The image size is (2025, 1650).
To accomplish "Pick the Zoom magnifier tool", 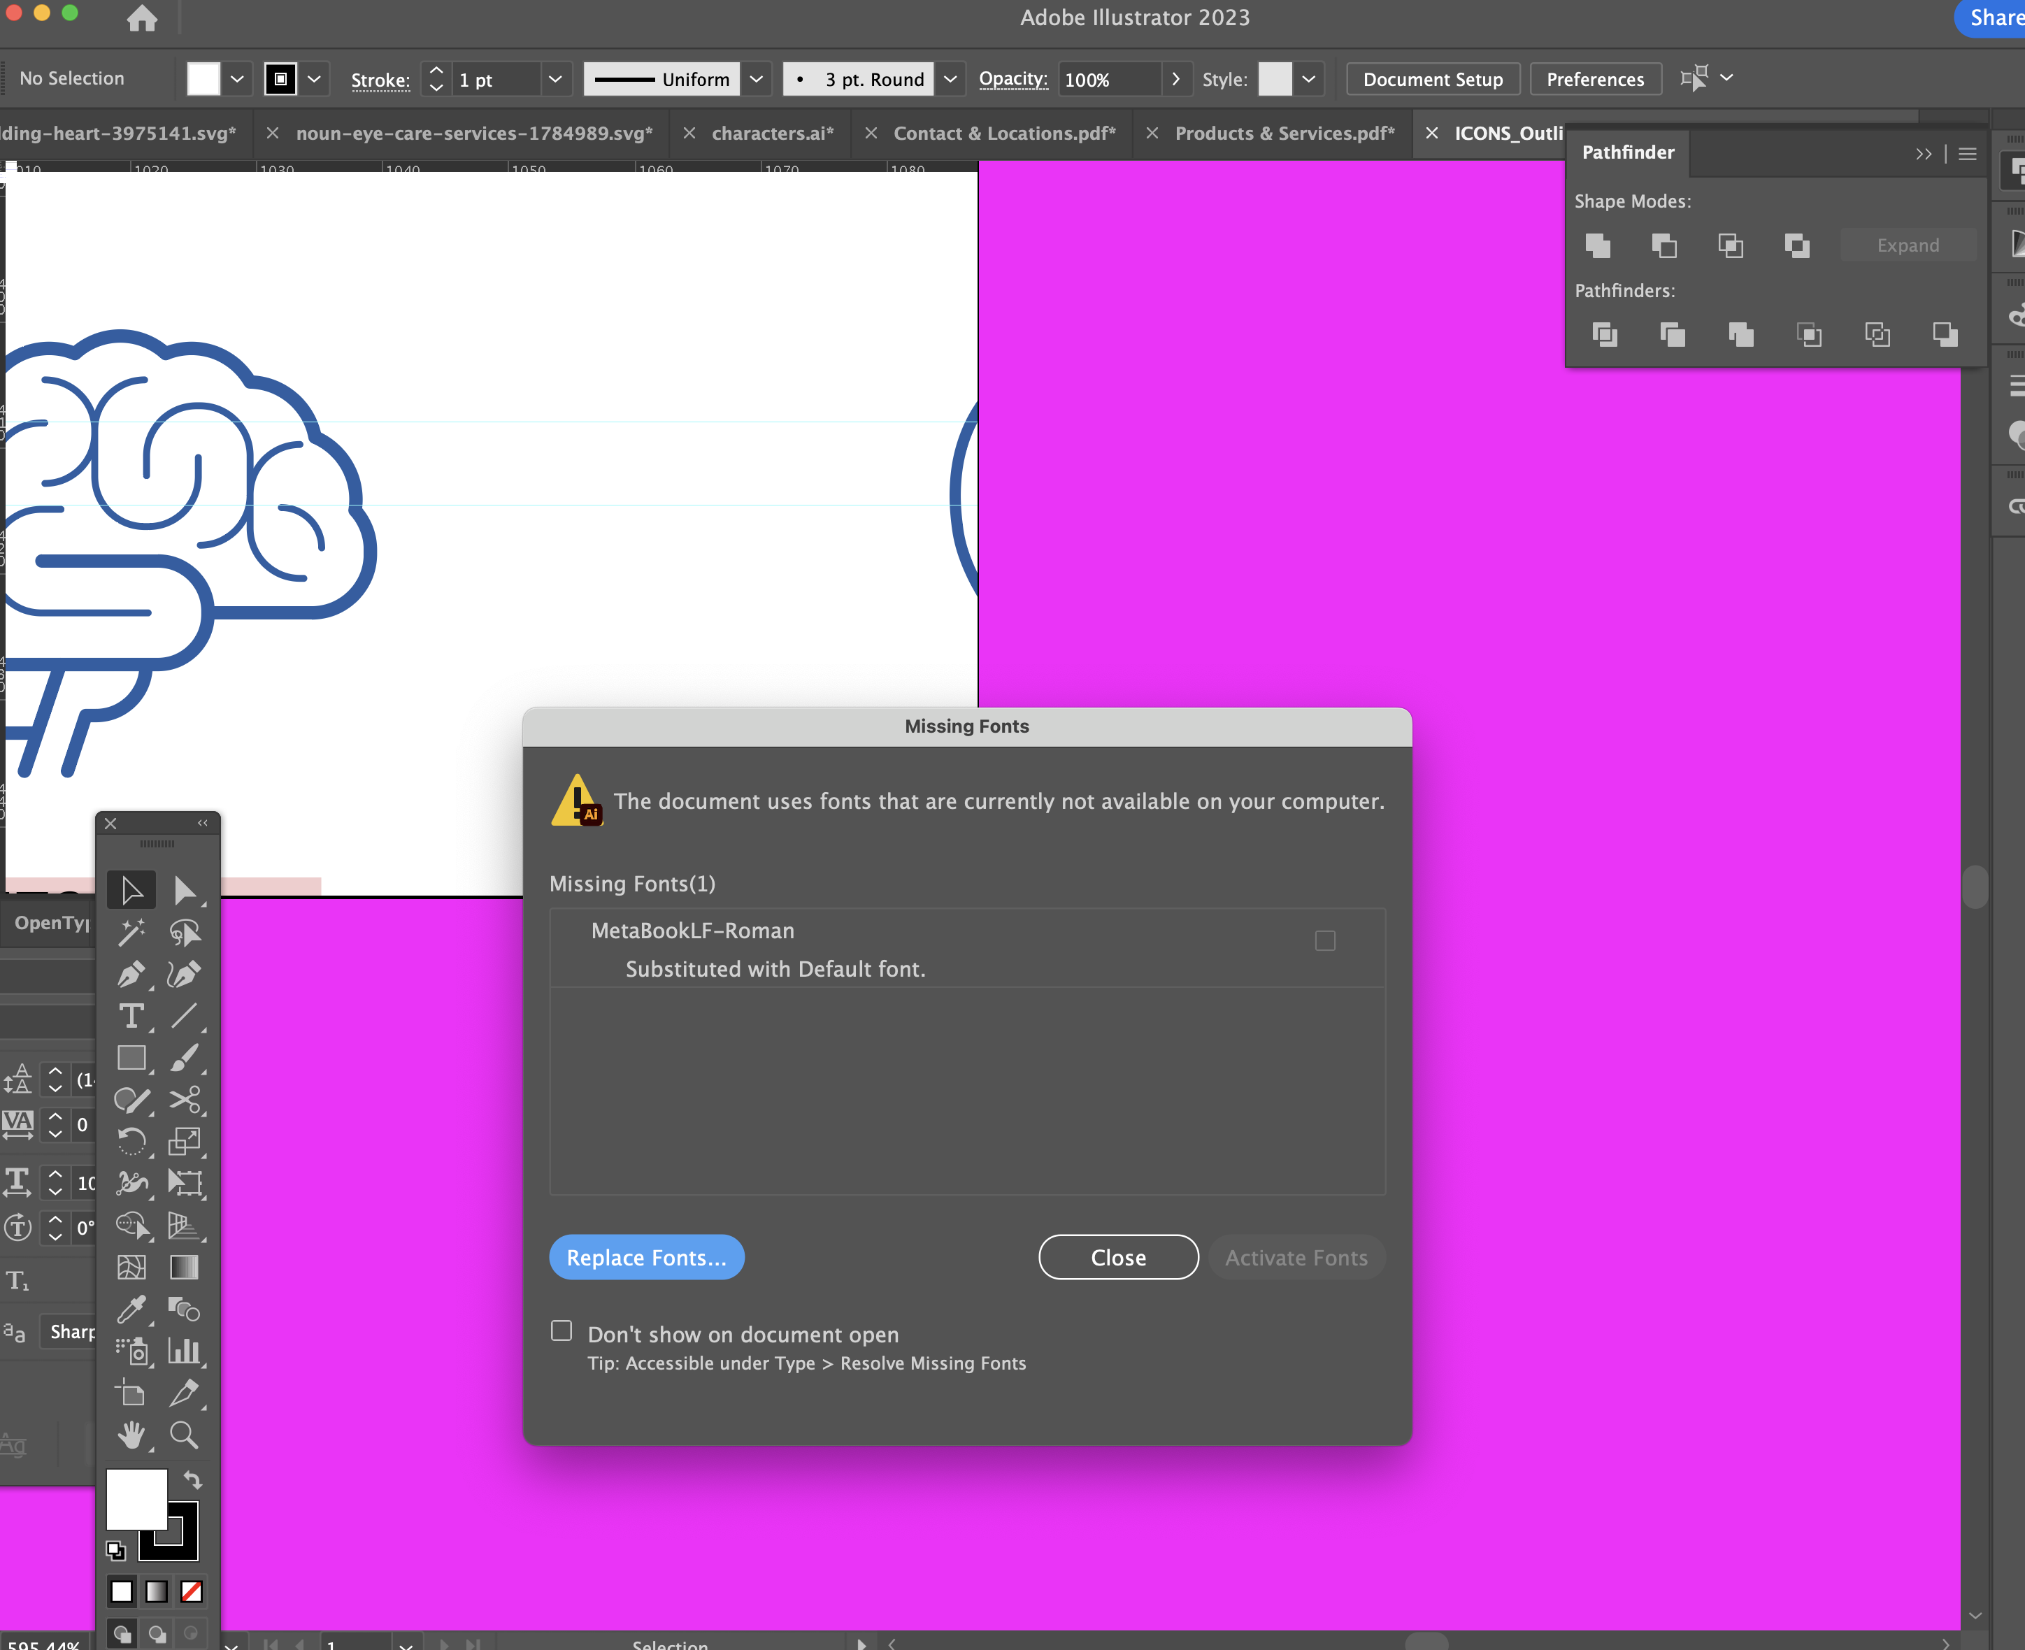I will [183, 1434].
